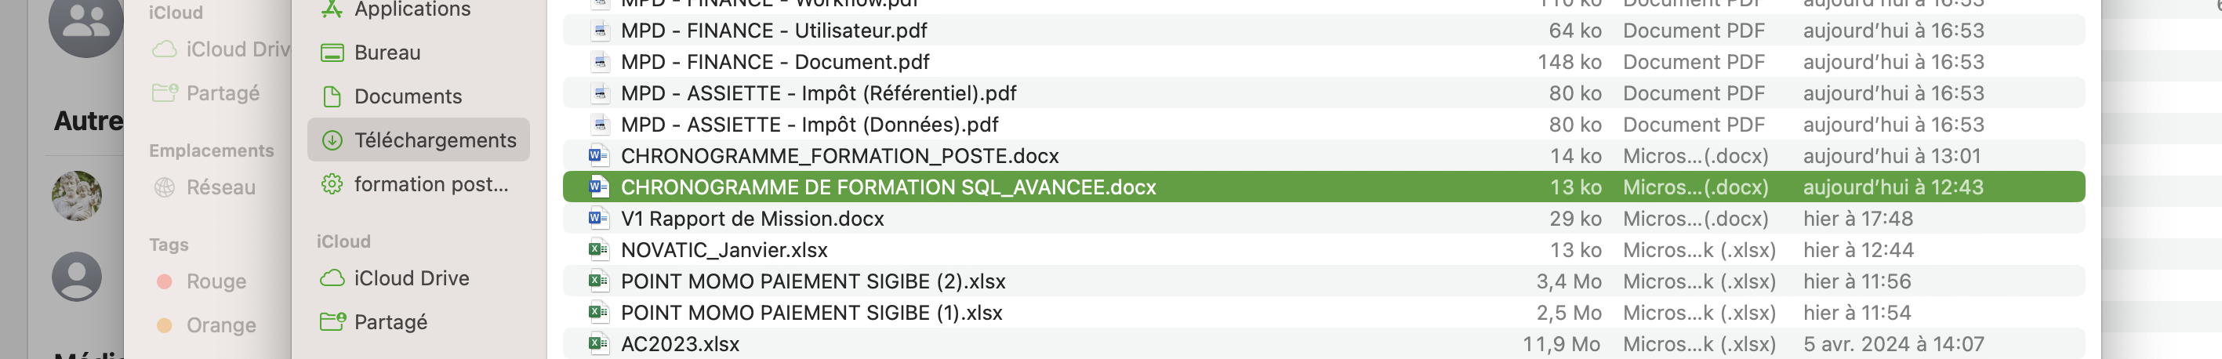Screen dimensions: 2222x359
Task: Click Word icon of CHRONOGRAMME_FORMATION_POSTE.docx
Action: tap(597, 156)
